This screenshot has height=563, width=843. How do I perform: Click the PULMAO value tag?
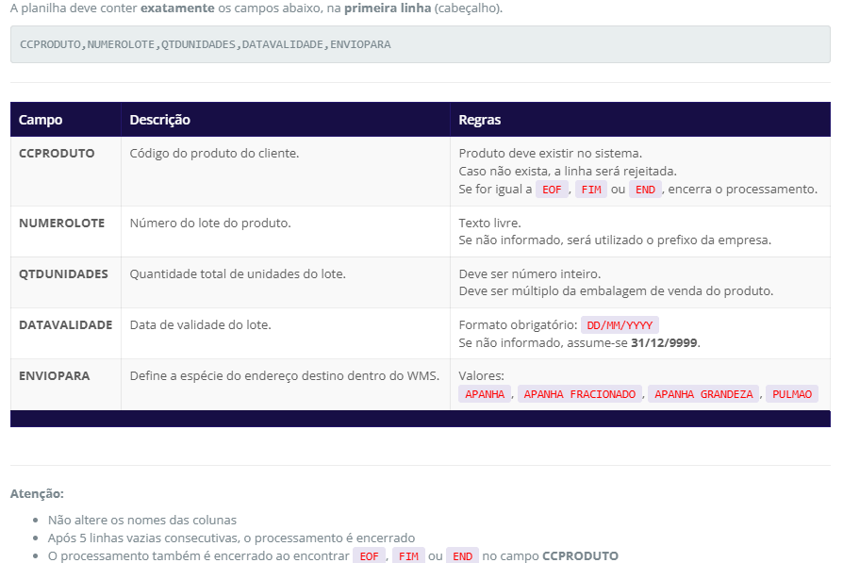[791, 394]
